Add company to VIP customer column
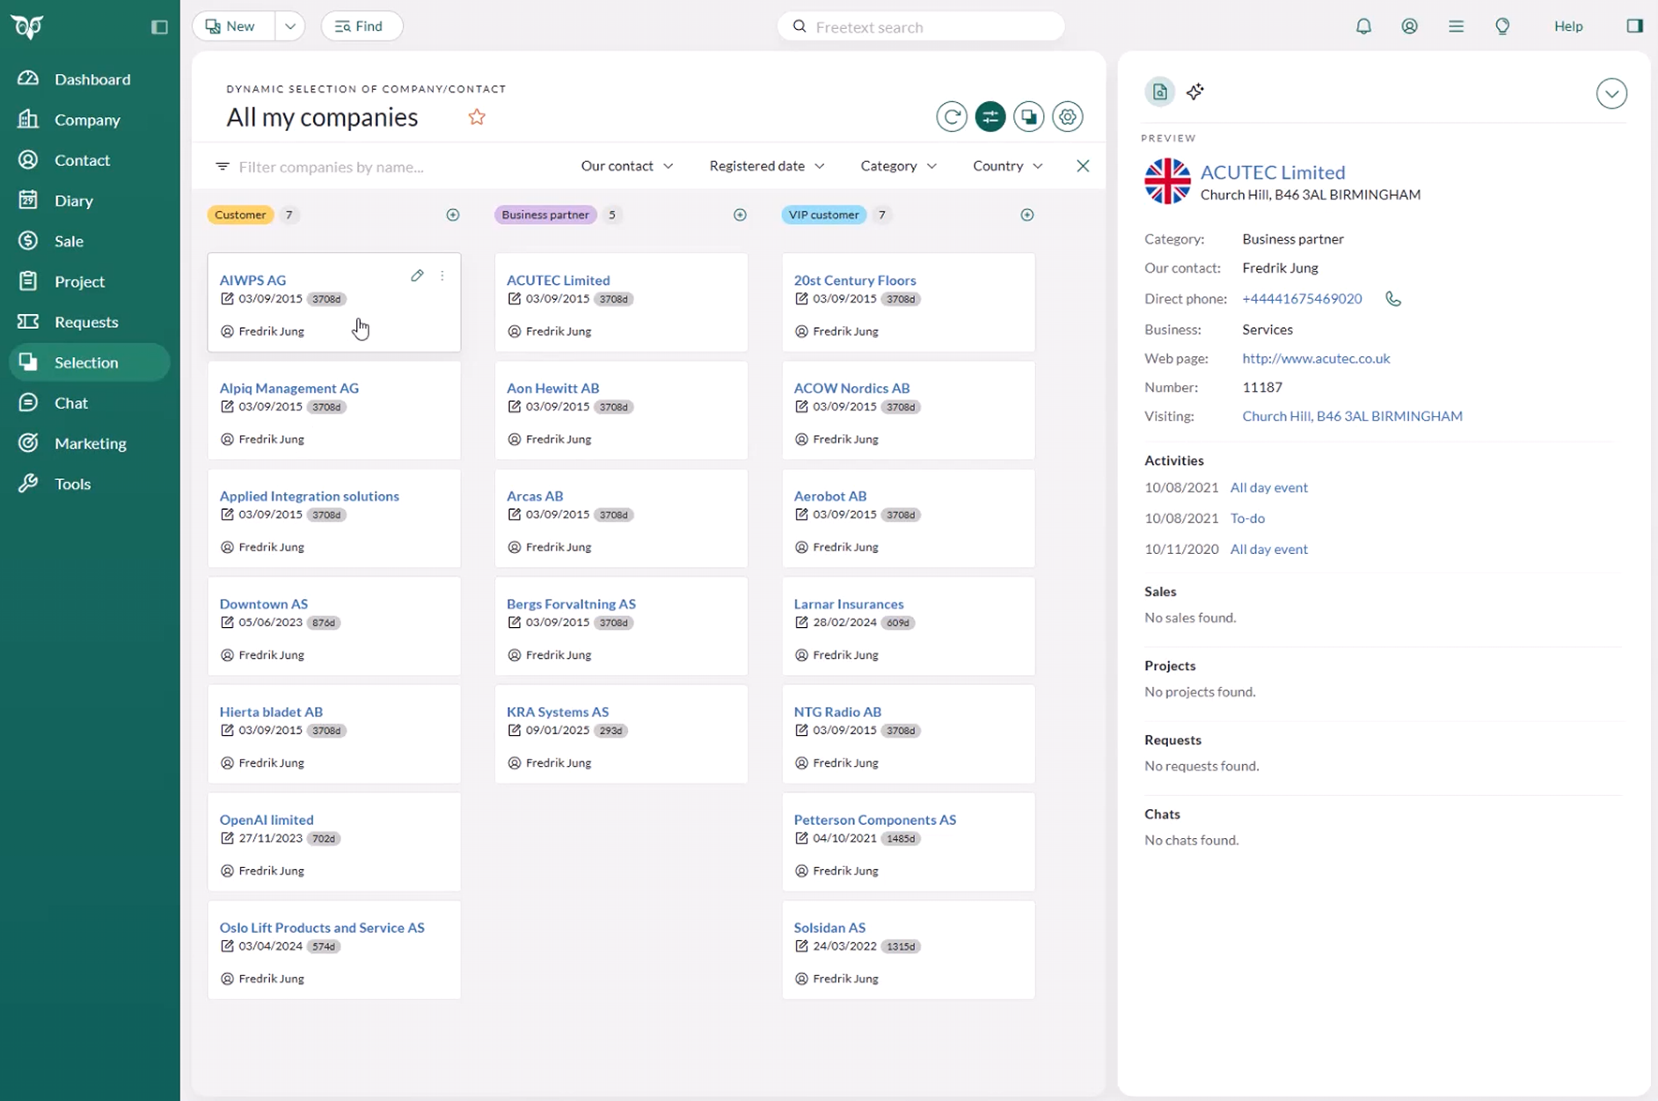The image size is (1658, 1101). click(x=1026, y=215)
